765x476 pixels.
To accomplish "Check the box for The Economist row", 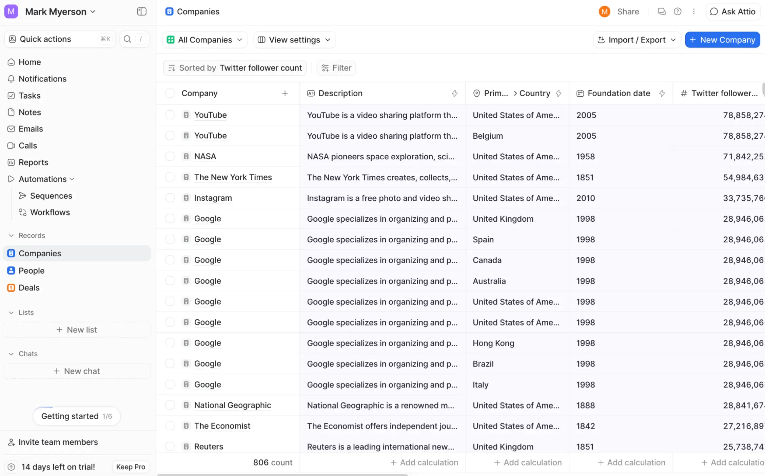I will click(x=170, y=426).
